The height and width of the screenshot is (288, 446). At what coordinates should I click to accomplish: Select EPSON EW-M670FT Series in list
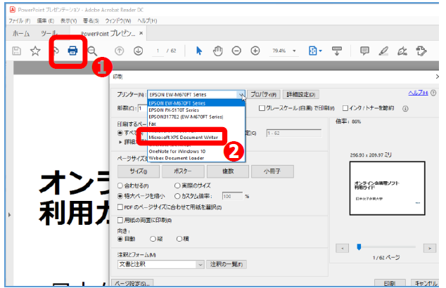click(196, 103)
